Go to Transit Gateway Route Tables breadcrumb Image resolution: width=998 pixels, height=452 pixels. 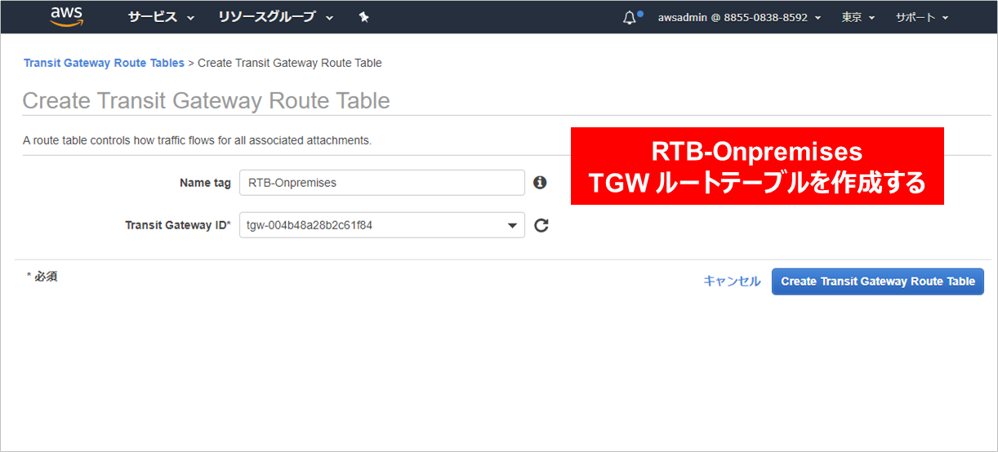point(104,63)
